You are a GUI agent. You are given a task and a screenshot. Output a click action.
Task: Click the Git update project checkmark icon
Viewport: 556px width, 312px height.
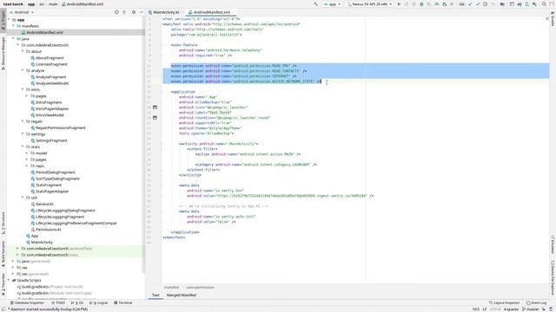pyautogui.click(x=471, y=4)
